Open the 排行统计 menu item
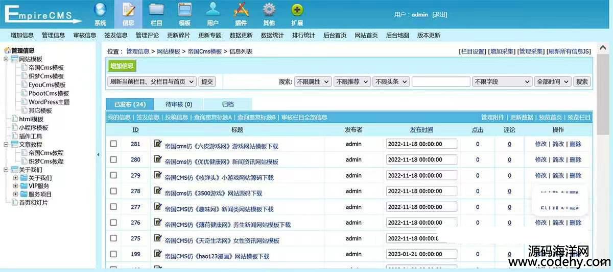Viewport: 613px width, 272px height. [303, 35]
